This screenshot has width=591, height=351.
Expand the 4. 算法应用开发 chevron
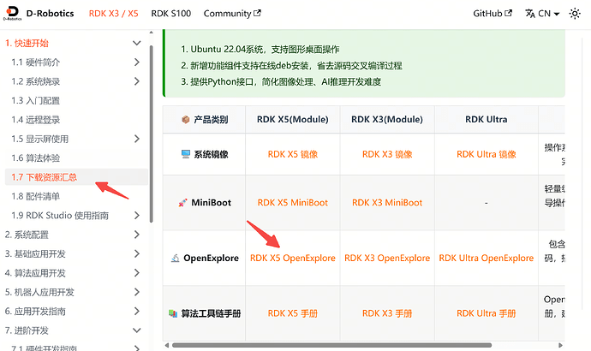pos(137,273)
